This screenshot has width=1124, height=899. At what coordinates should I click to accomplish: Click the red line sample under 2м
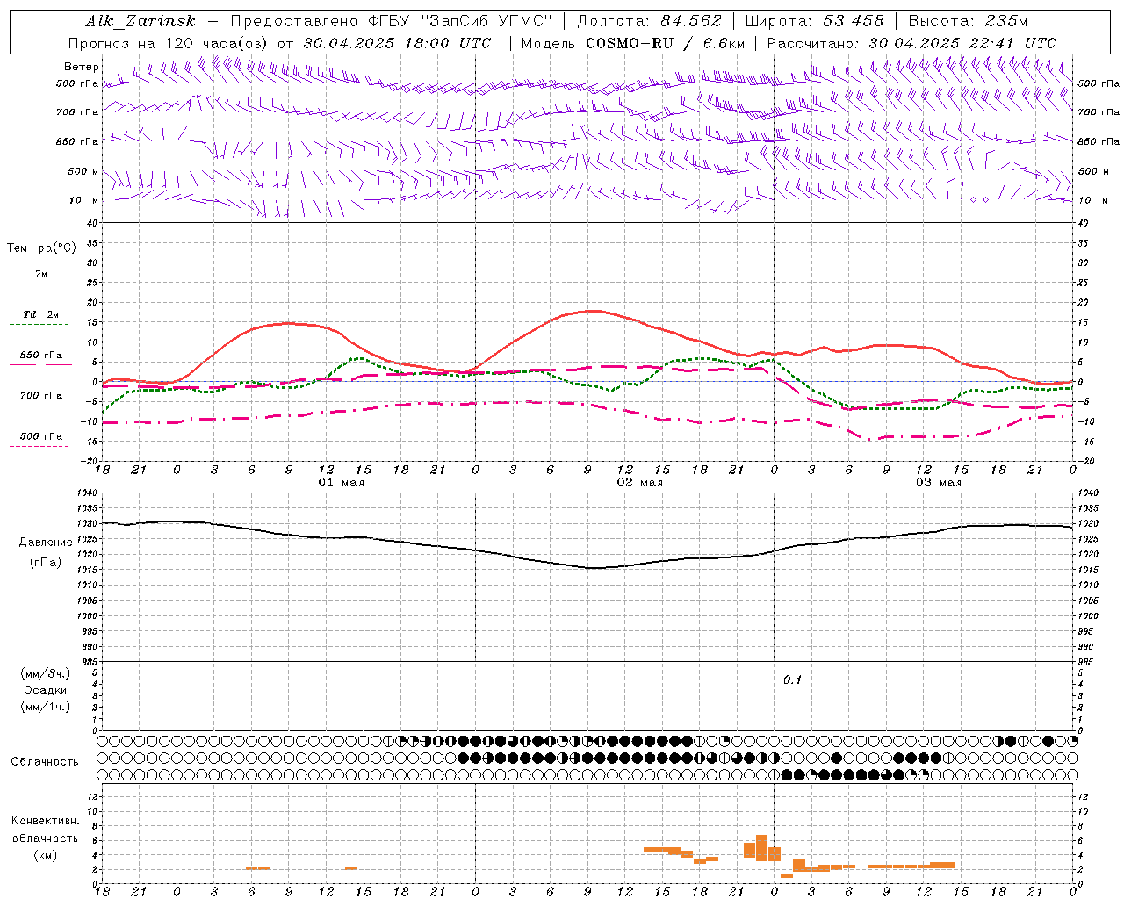point(40,284)
